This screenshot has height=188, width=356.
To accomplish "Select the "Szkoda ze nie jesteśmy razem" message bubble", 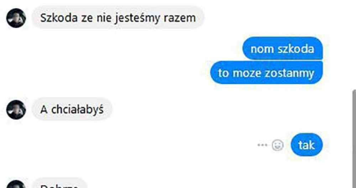I will pyautogui.click(x=118, y=18).
